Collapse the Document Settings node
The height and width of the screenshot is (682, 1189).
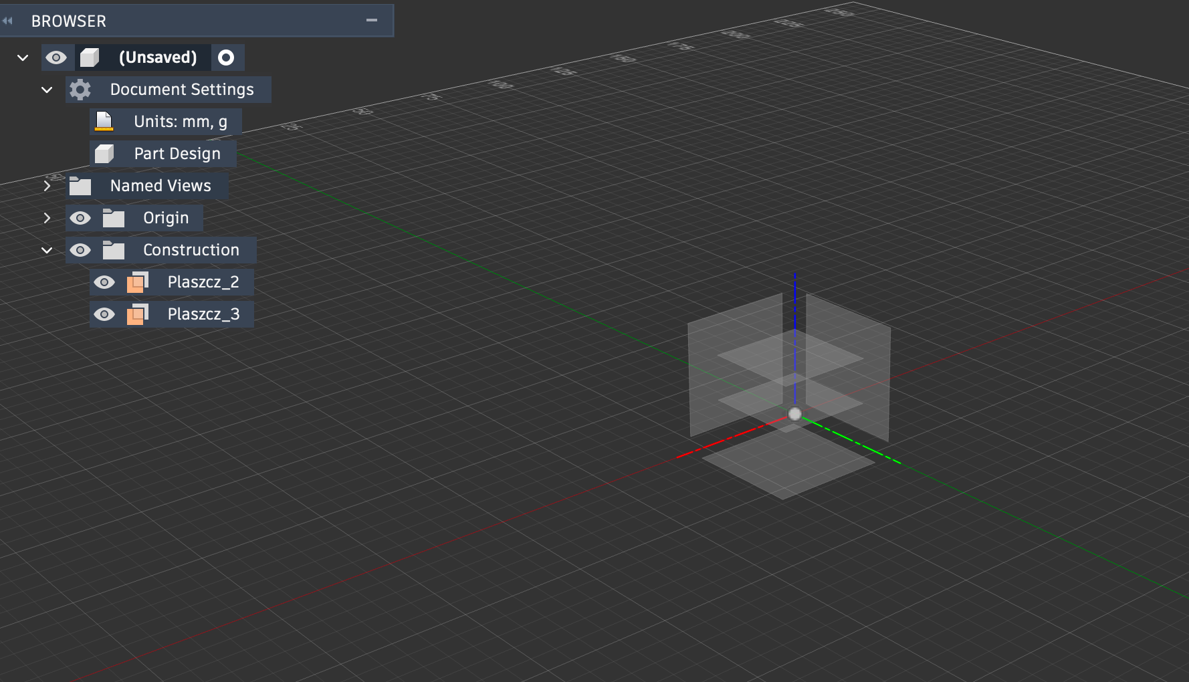[x=47, y=90]
